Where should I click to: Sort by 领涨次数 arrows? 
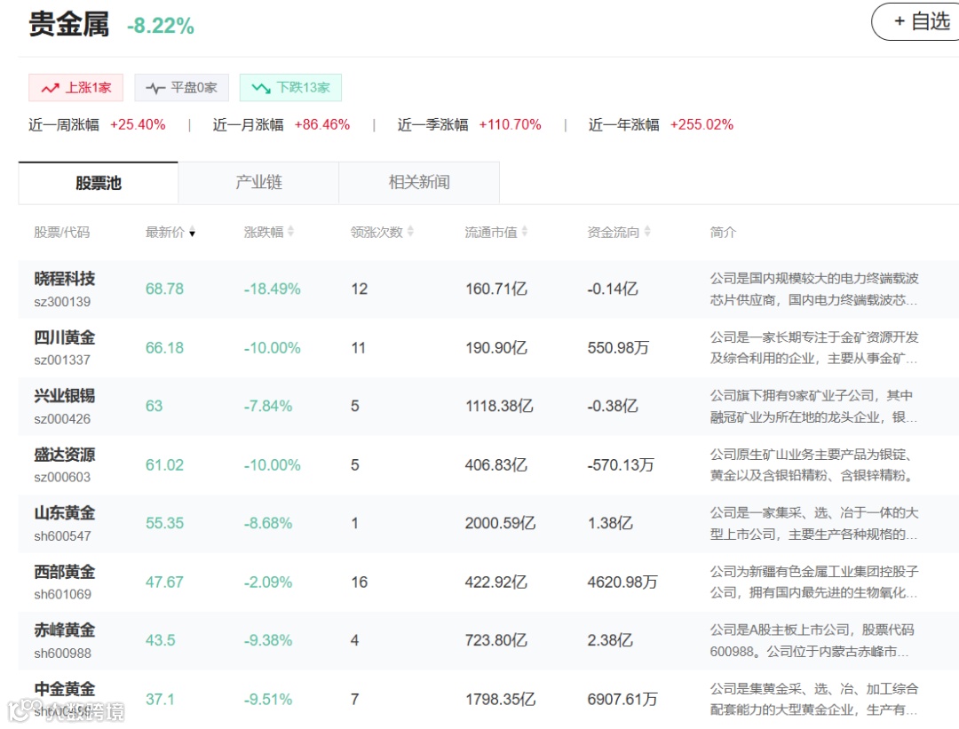tap(410, 232)
